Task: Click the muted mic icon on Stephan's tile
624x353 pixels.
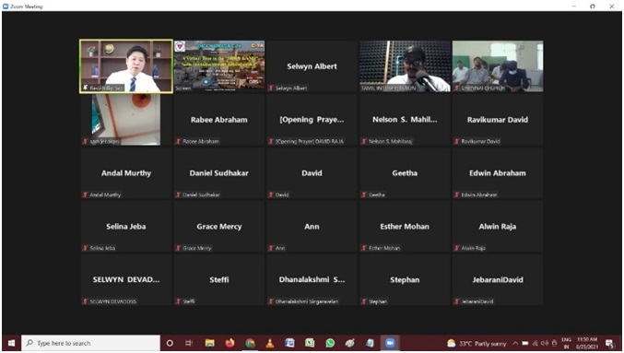Action: [364, 301]
